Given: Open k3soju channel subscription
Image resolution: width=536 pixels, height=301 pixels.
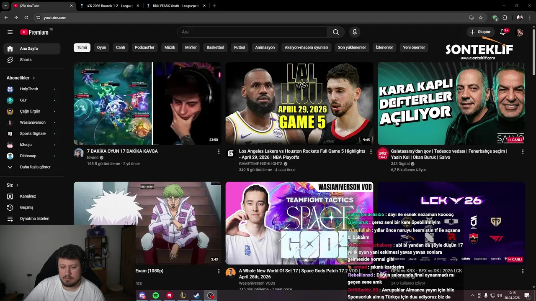Looking at the screenshot, I should click(32, 145).
